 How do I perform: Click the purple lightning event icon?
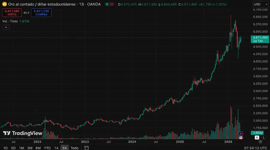coord(241,133)
